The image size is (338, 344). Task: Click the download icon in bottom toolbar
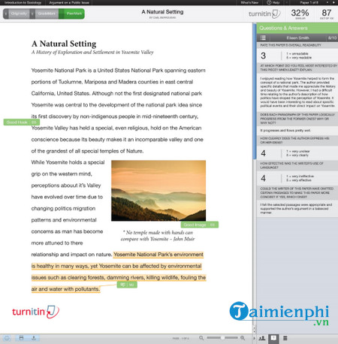click(x=33, y=338)
